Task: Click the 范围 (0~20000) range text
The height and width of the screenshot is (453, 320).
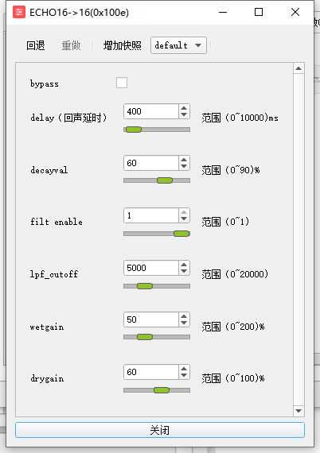Action: 235,274
